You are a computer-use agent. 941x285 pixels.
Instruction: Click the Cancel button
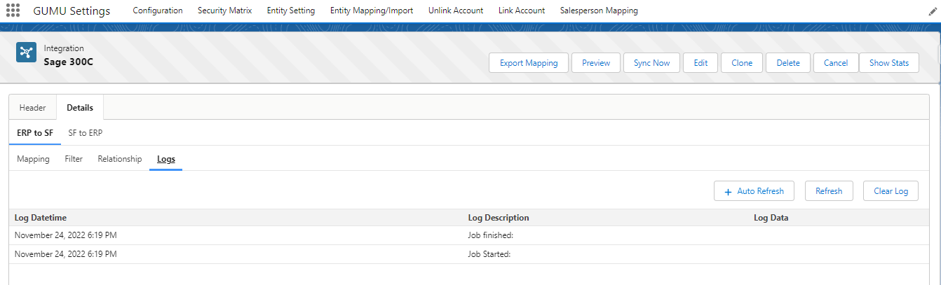coord(836,62)
